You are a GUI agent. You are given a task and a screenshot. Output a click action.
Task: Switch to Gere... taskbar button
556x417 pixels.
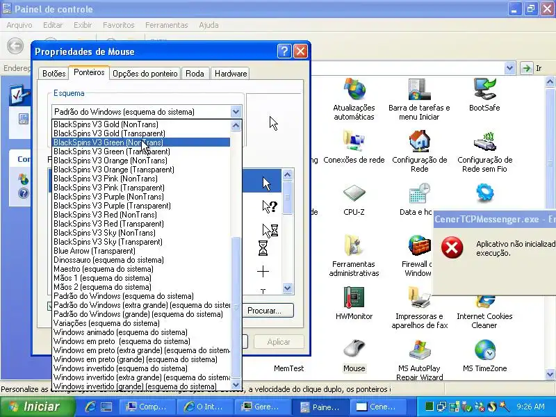263,407
